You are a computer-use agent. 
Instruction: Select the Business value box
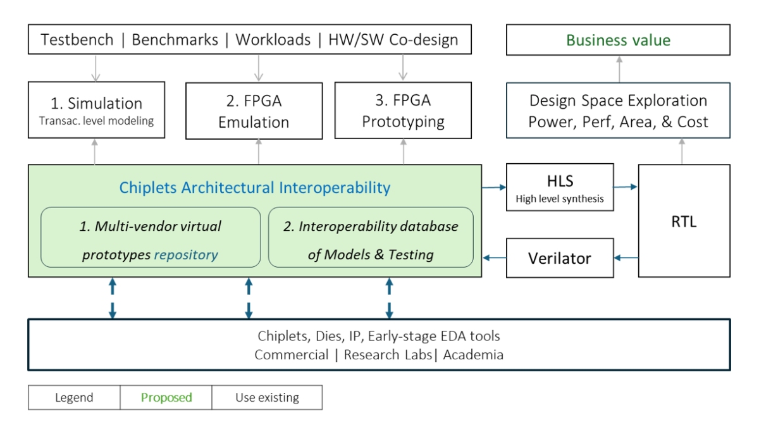tap(618, 40)
